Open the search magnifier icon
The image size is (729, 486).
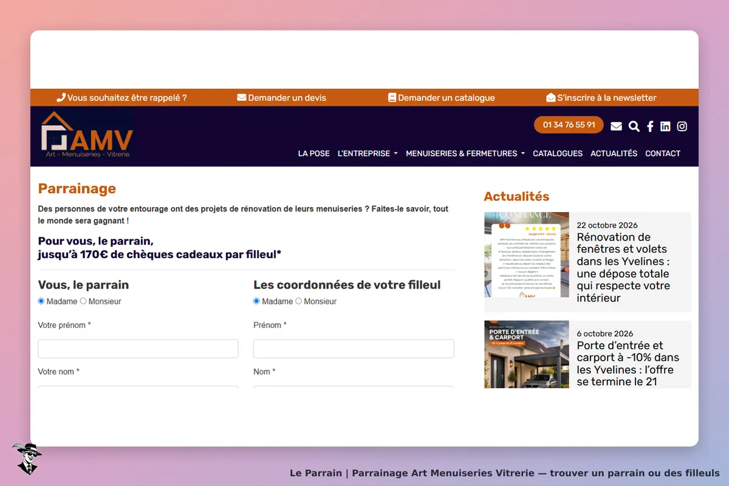point(634,126)
